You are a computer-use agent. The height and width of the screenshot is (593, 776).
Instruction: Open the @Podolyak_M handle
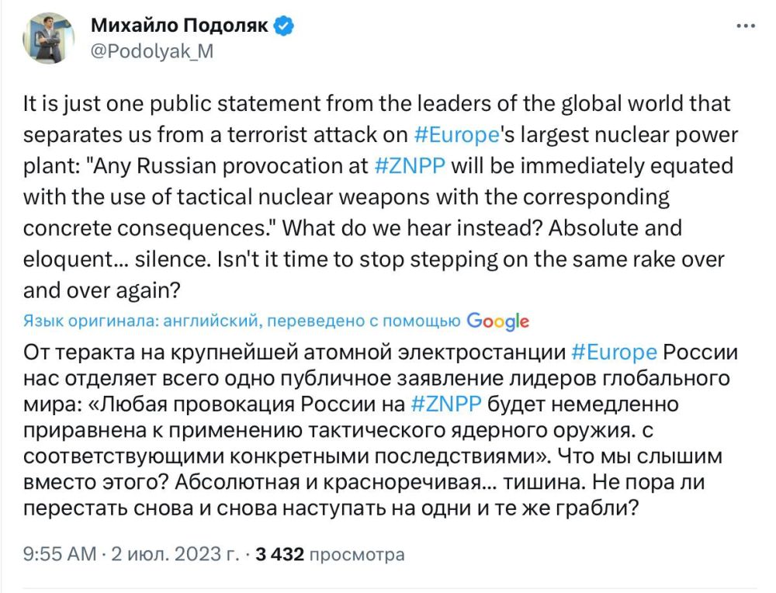coord(152,51)
